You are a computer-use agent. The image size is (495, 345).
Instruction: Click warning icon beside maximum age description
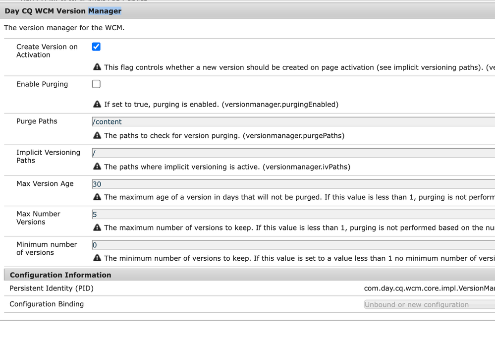pos(97,197)
